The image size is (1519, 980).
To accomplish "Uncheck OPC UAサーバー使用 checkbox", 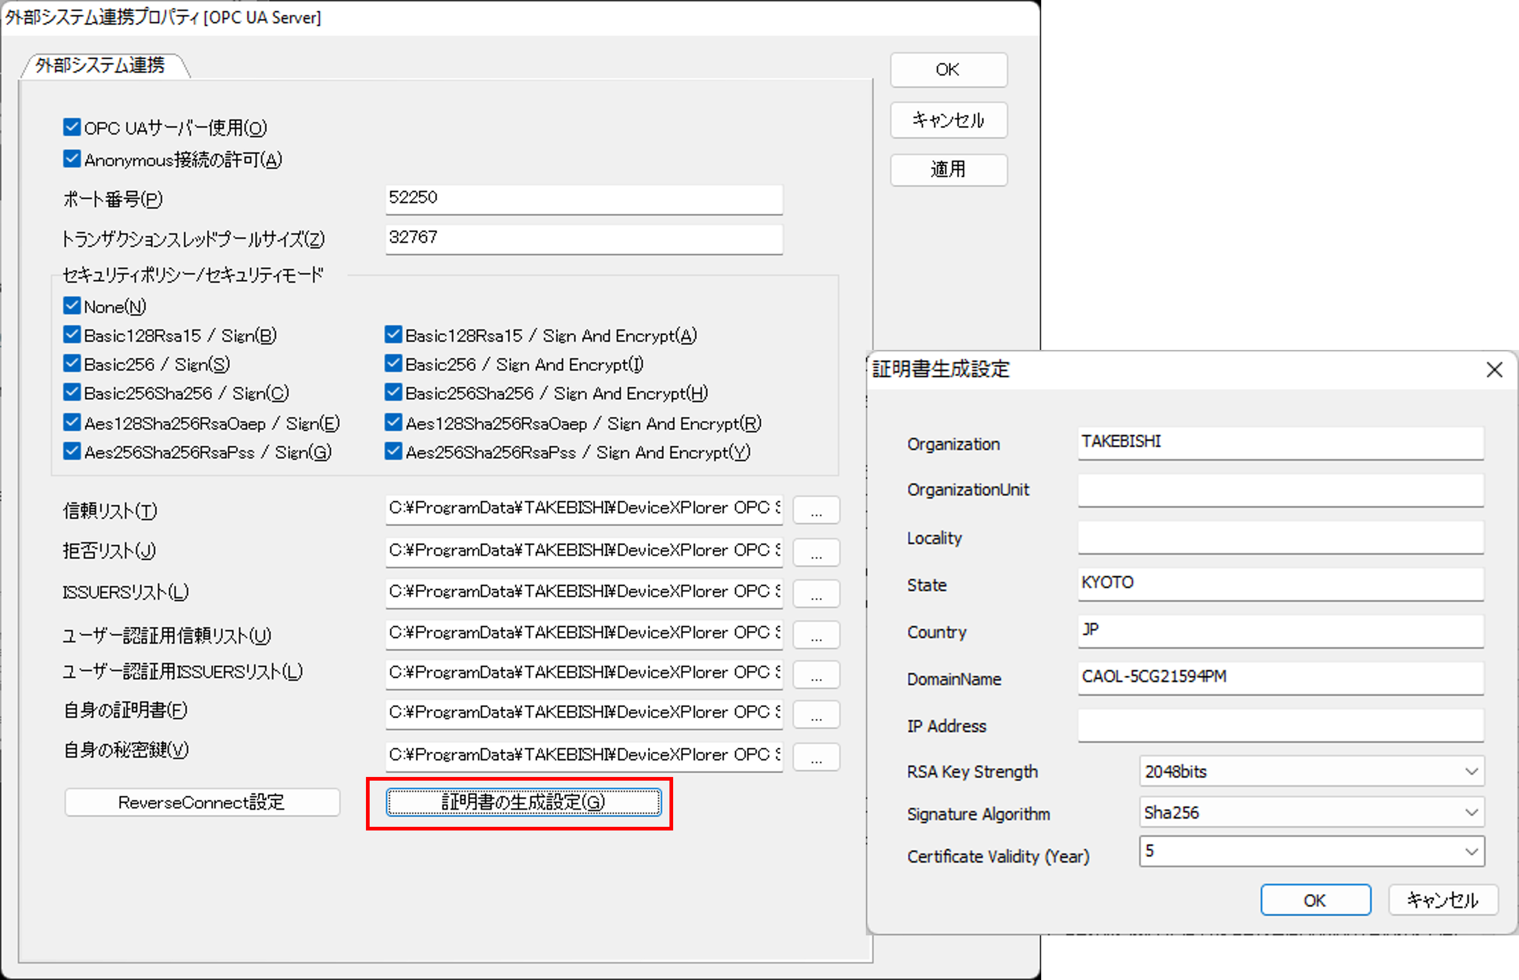I will coord(72,127).
